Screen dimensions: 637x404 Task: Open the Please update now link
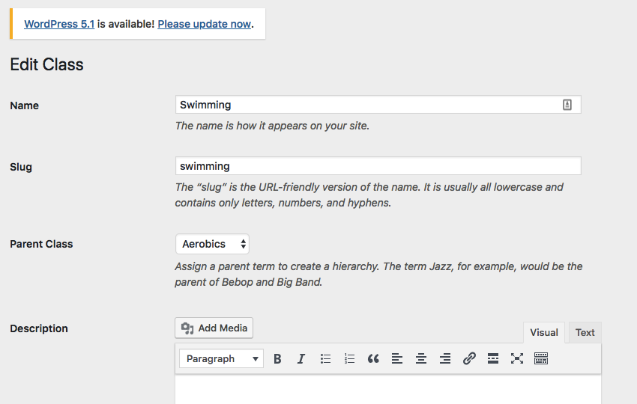pyautogui.click(x=205, y=24)
